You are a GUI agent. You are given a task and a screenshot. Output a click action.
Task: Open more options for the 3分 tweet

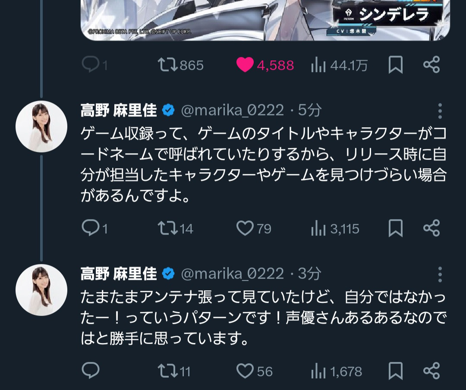(x=440, y=274)
